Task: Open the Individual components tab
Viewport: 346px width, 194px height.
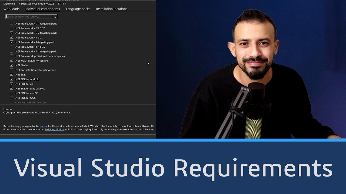Action: [x=43, y=9]
